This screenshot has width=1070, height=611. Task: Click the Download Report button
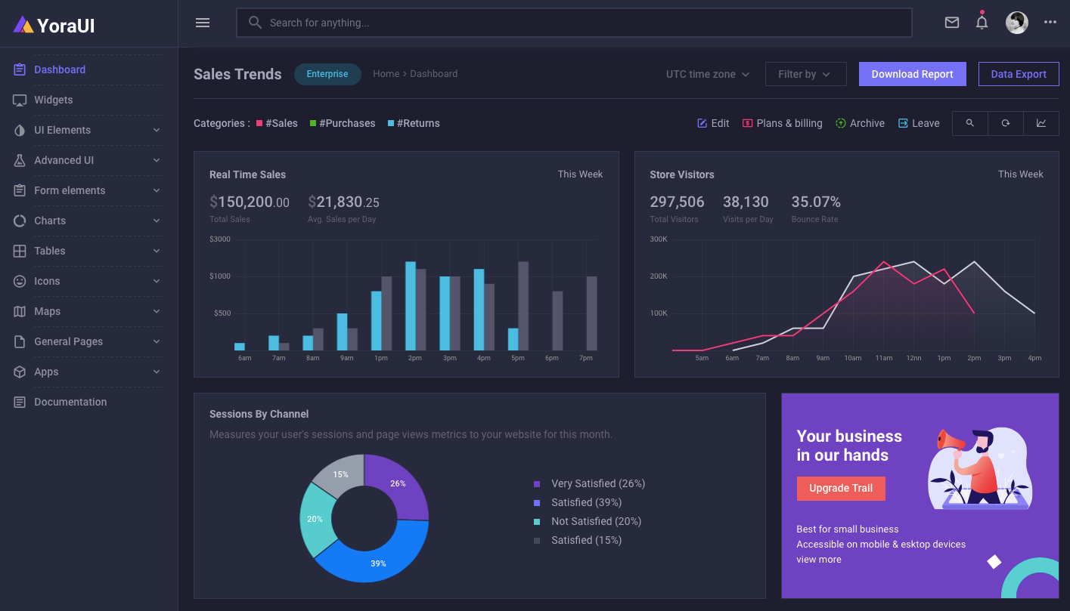coord(912,74)
